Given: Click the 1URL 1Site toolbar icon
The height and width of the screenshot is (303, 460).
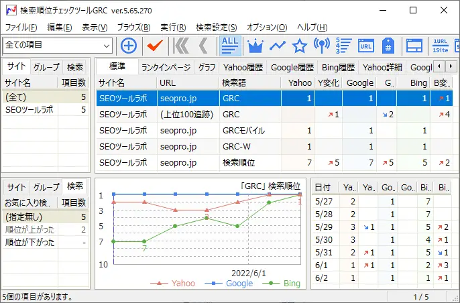Looking at the screenshot, I should pos(441,46).
